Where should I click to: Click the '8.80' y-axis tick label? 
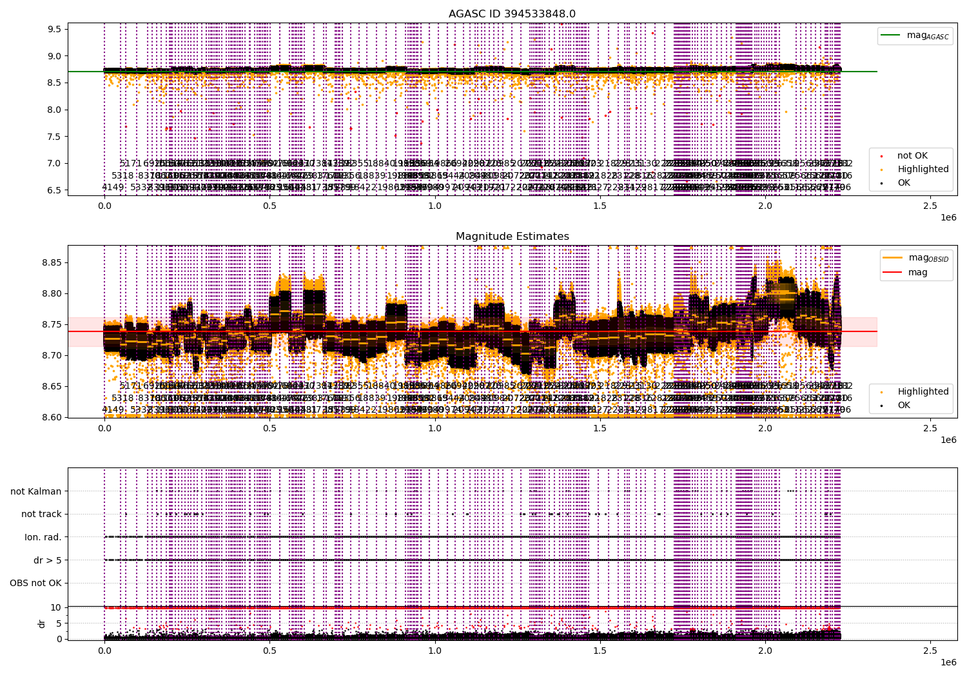(52, 294)
